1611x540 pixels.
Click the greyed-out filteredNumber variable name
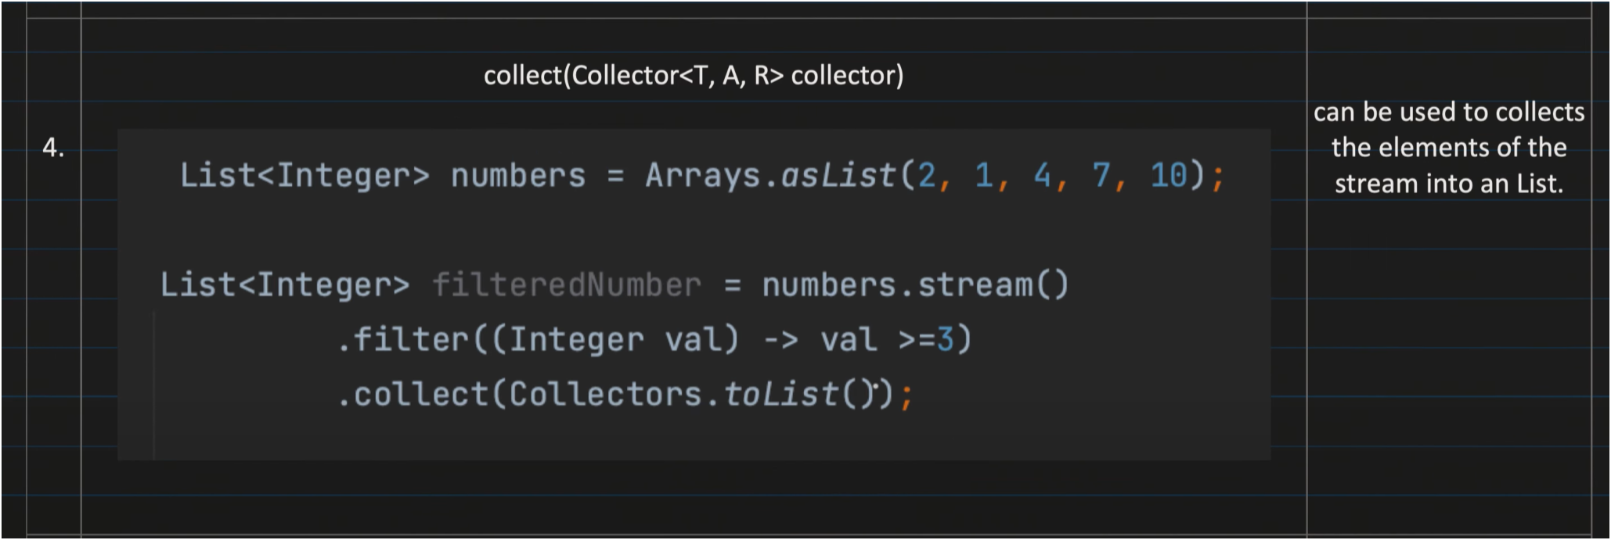tap(567, 285)
